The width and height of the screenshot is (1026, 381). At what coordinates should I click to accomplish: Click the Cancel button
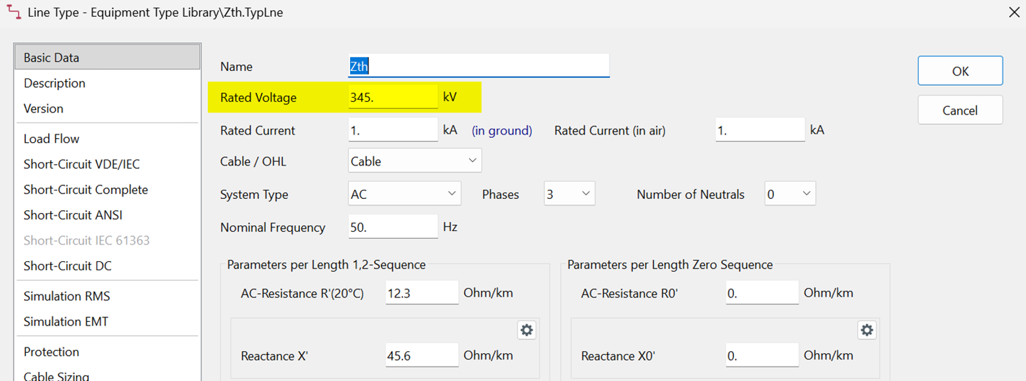960,110
